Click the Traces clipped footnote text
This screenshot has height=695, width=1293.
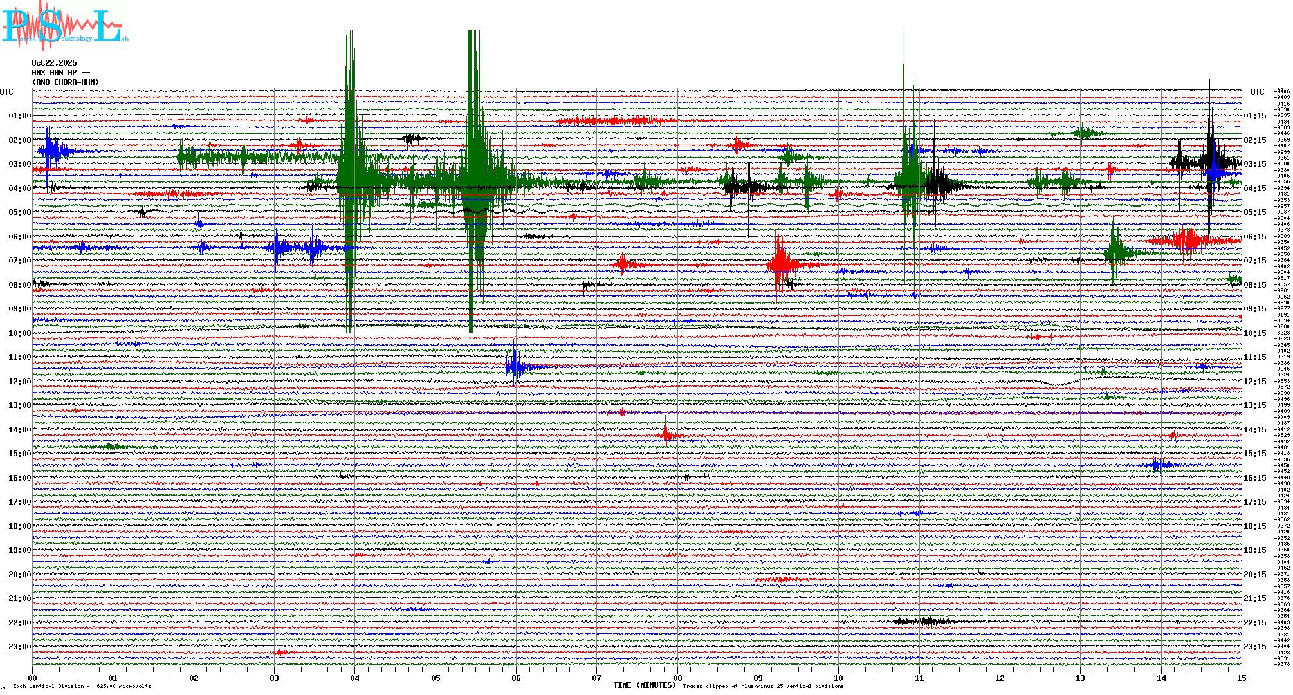763,686
